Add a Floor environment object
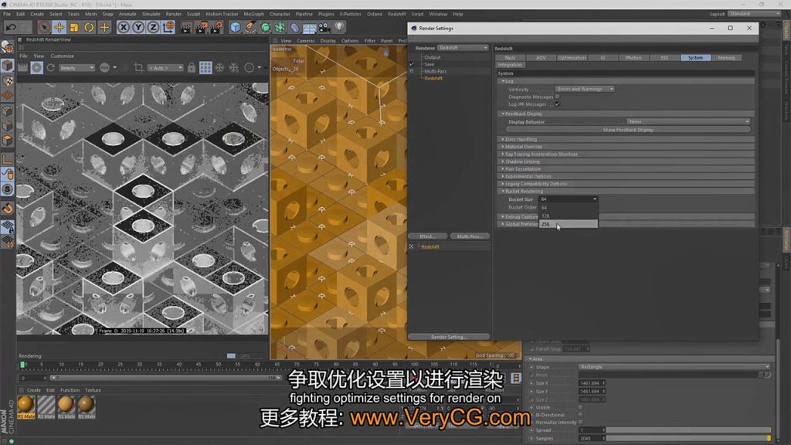 coord(309,27)
